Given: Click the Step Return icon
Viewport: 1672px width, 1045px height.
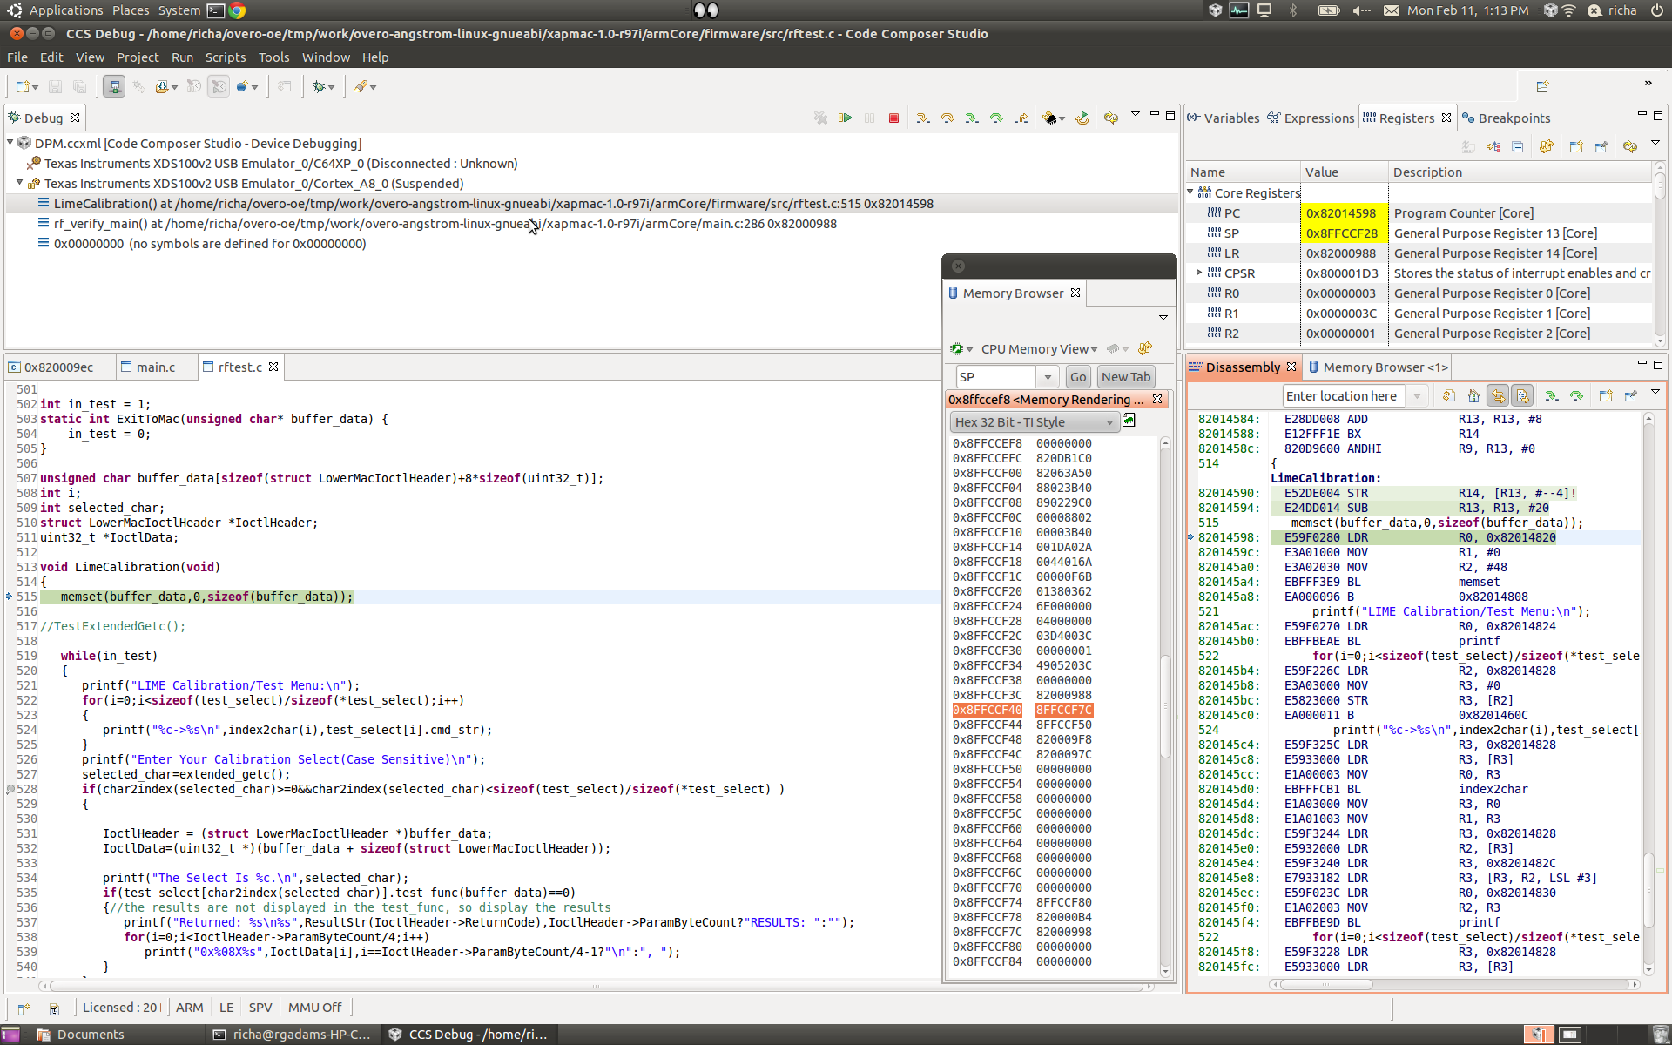Looking at the screenshot, I should [1021, 118].
